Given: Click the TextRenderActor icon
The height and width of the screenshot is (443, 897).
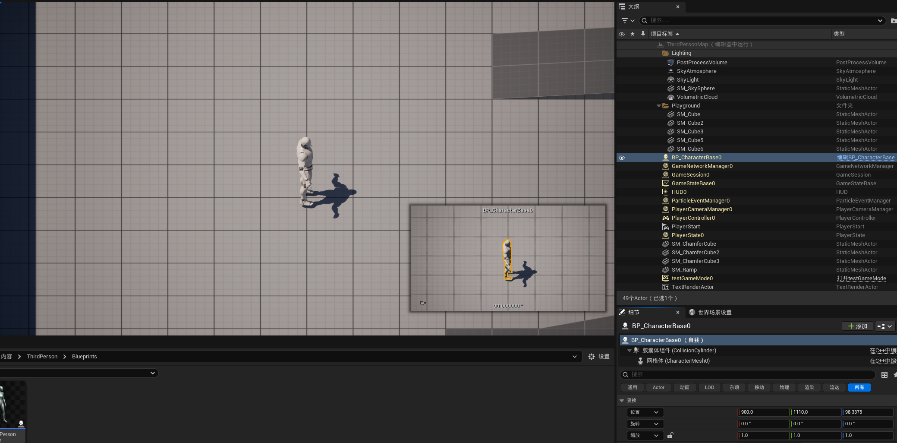Looking at the screenshot, I should (x=666, y=287).
